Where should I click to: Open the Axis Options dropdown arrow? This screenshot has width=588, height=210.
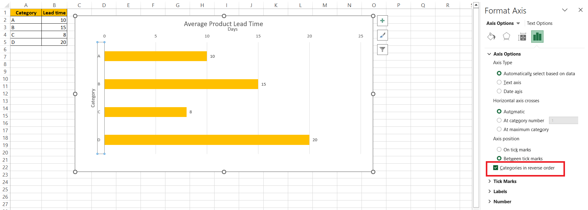518,23
